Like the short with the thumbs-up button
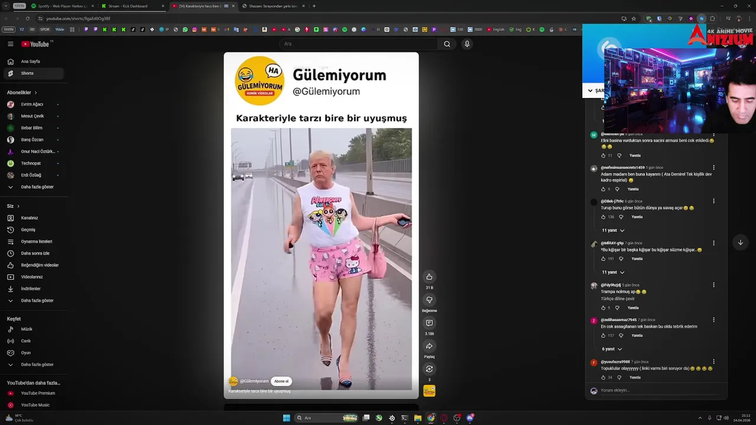Screen dimensions: 756x425 tap(429, 277)
